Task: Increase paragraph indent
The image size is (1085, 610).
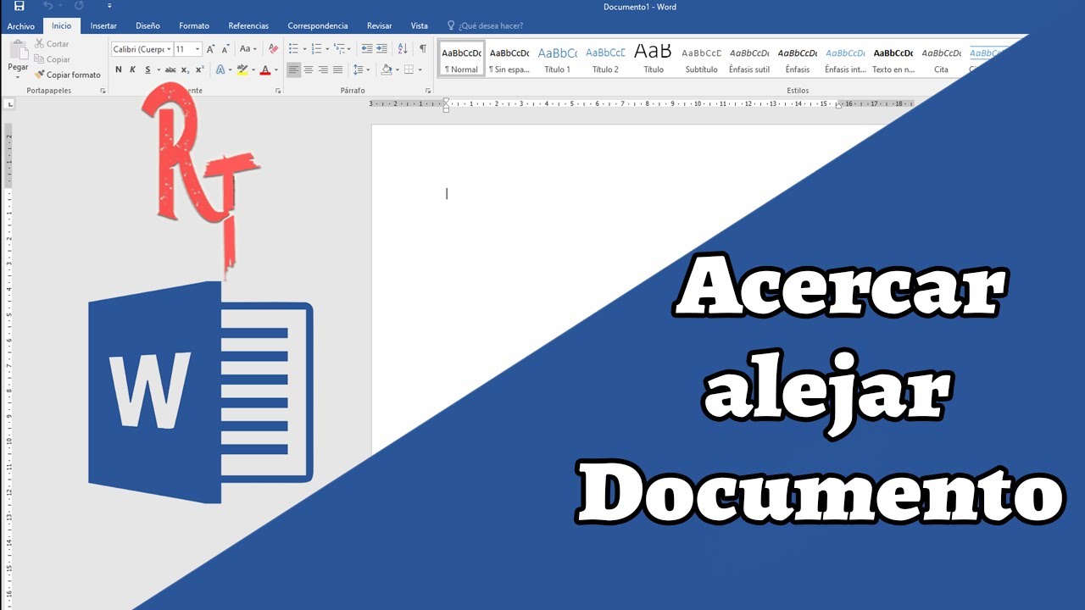Action: [381, 49]
